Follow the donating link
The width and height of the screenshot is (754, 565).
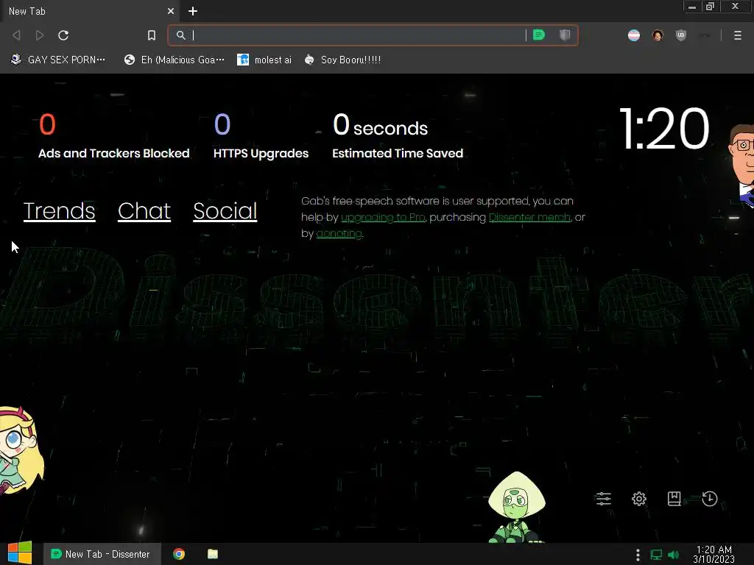[339, 233]
